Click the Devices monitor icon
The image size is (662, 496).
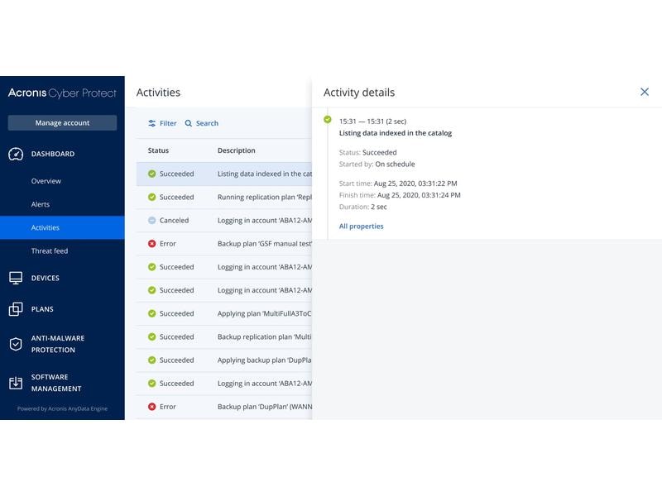pos(16,278)
